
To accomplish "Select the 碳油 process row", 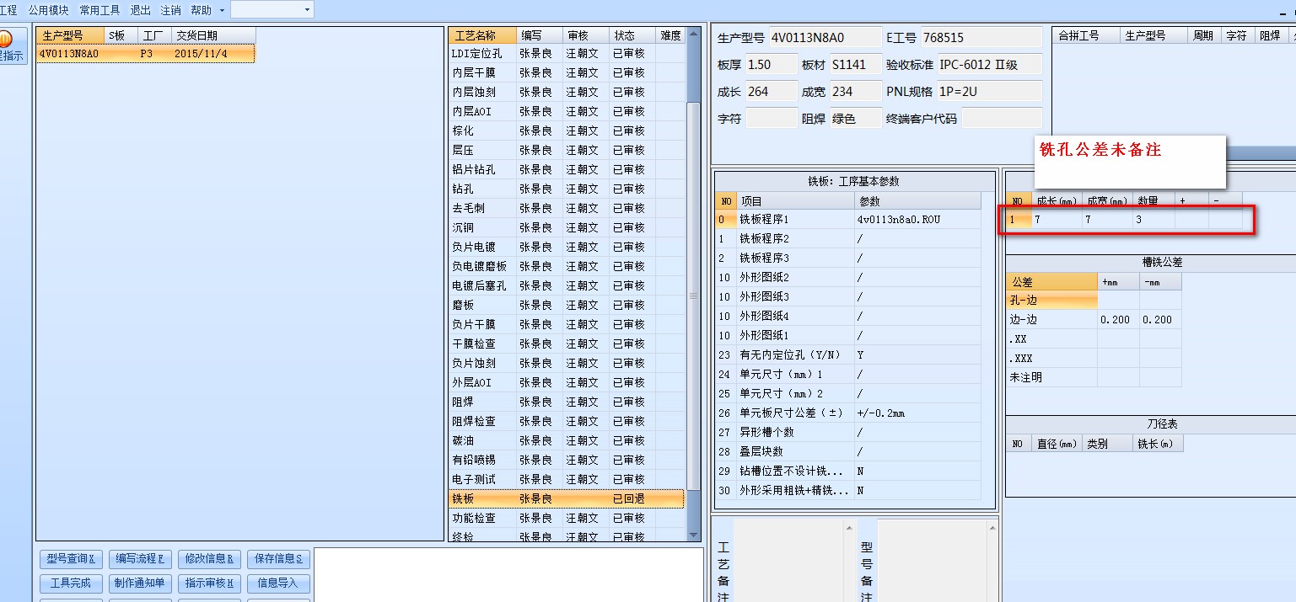I will 567,440.
